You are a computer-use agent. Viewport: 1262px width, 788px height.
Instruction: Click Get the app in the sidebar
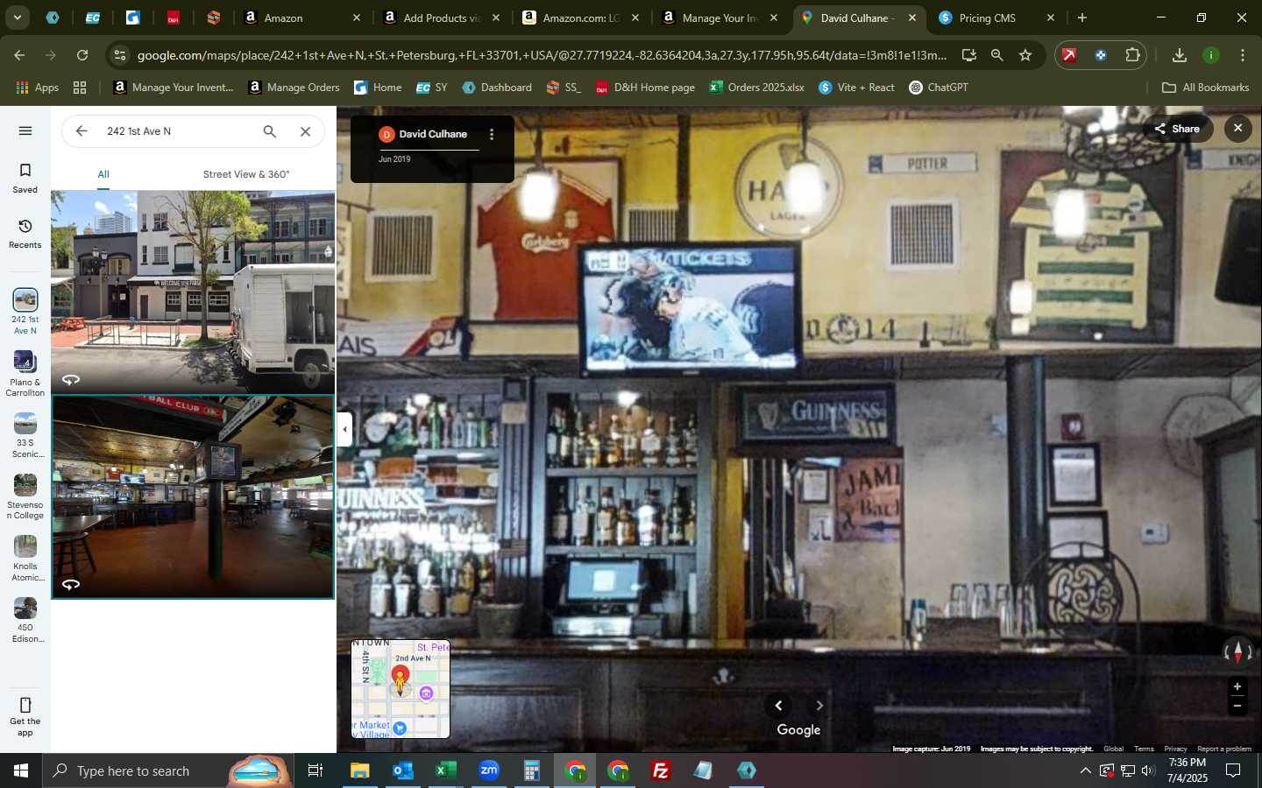click(x=25, y=717)
